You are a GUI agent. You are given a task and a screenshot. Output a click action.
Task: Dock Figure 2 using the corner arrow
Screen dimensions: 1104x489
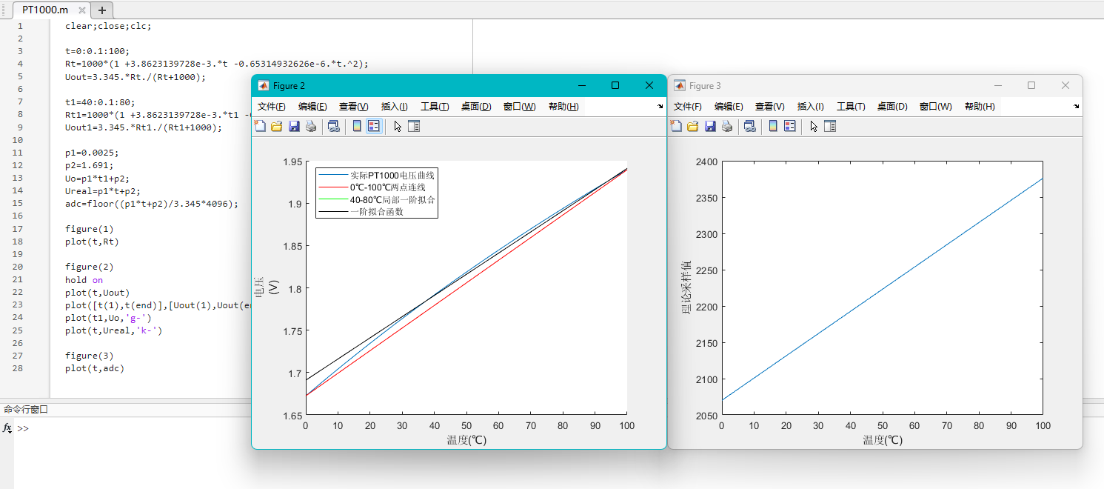tap(660, 107)
